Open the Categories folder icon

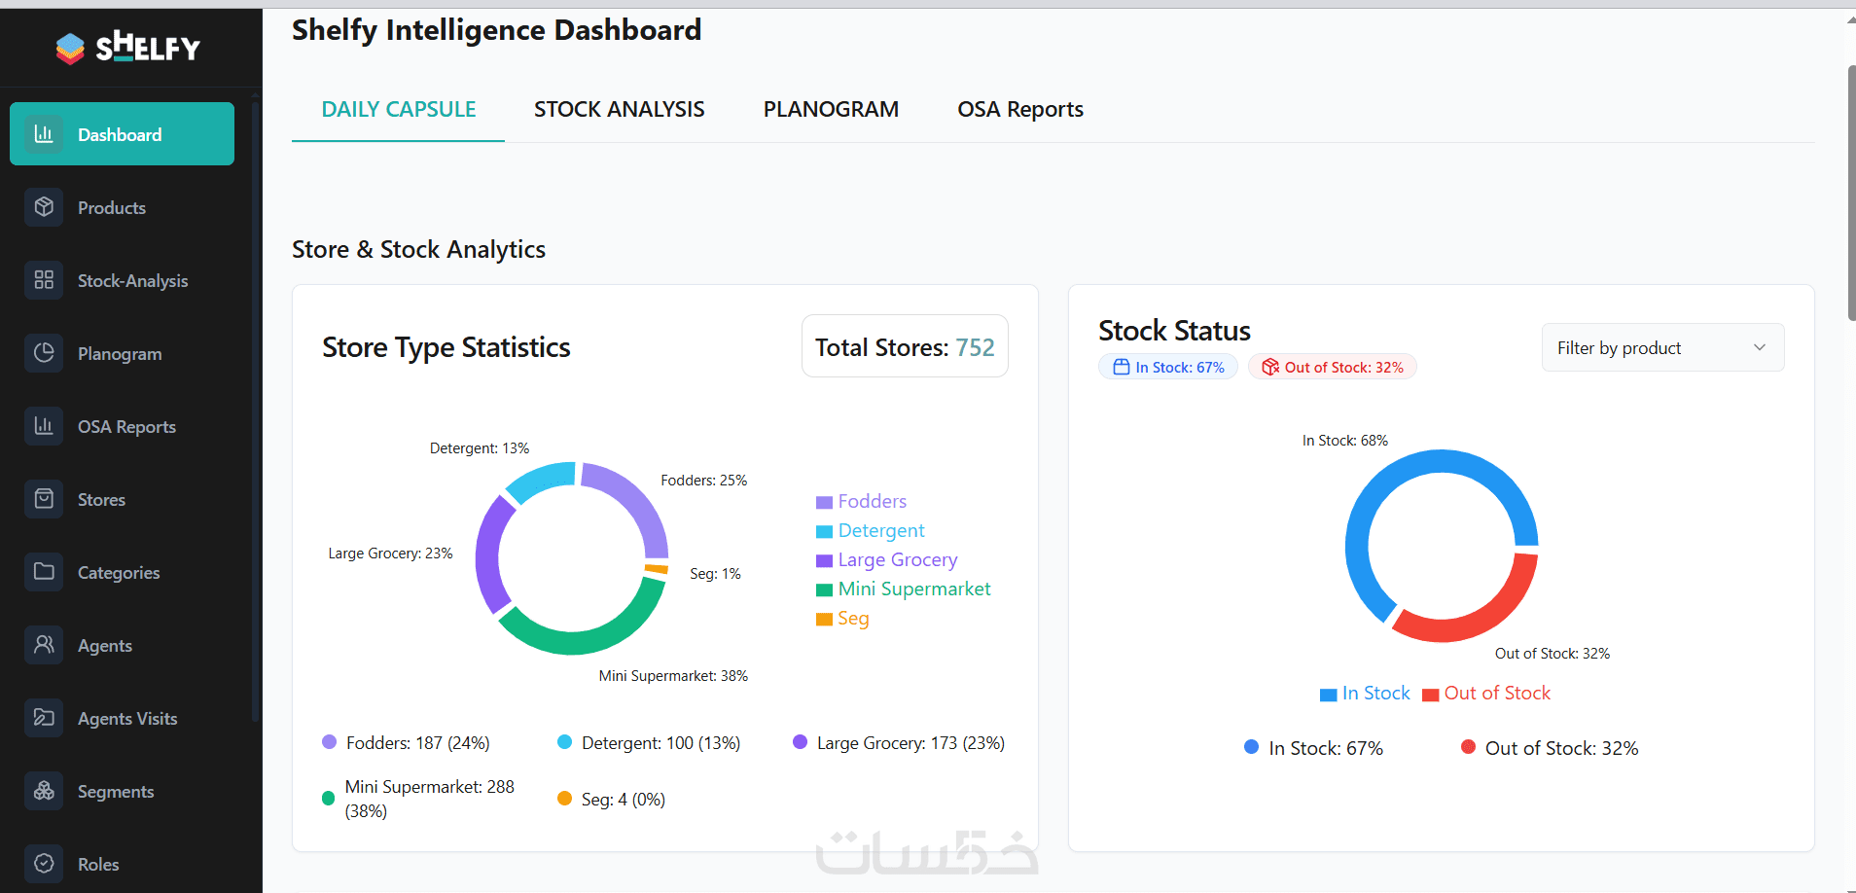click(44, 572)
